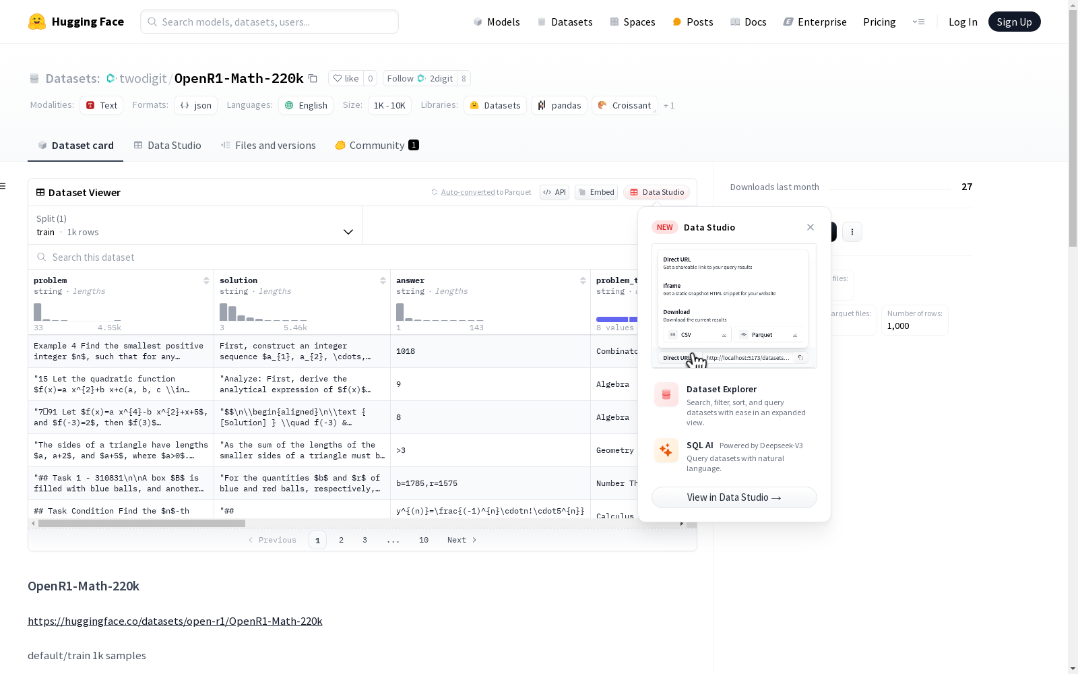The image size is (1078, 674).
Task: Click the Datasets: breadcrumb link
Action: pyautogui.click(x=72, y=78)
